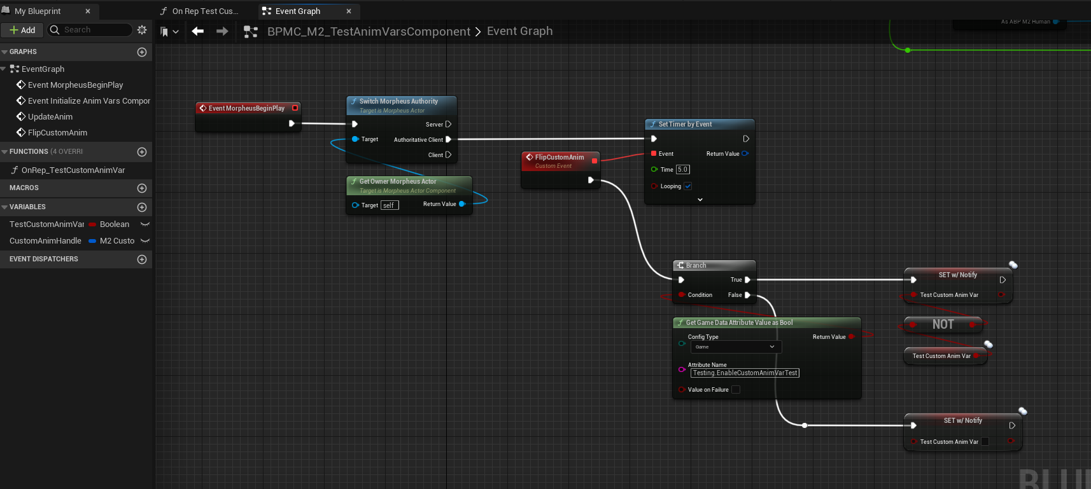
Task: Switch to the On Rep Test Custom tab
Action: pyautogui.click(x=205, y=11)
